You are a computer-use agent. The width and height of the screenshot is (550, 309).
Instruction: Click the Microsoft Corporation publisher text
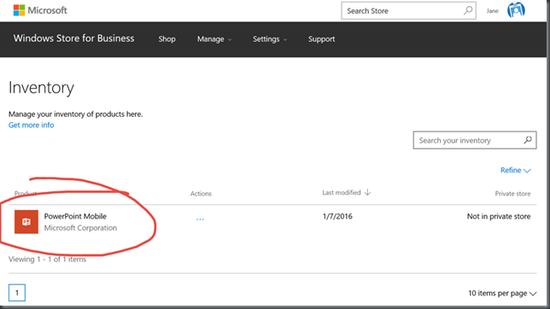pos(80,228)
